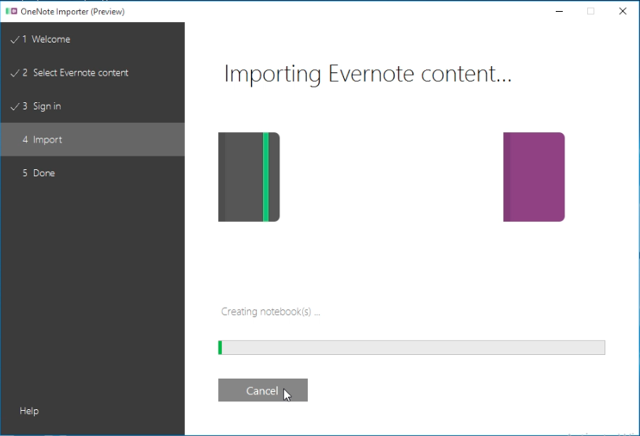Close the OneNote Importer window
The height and width of the screenshot is (436, 640).
pos(623,12)
